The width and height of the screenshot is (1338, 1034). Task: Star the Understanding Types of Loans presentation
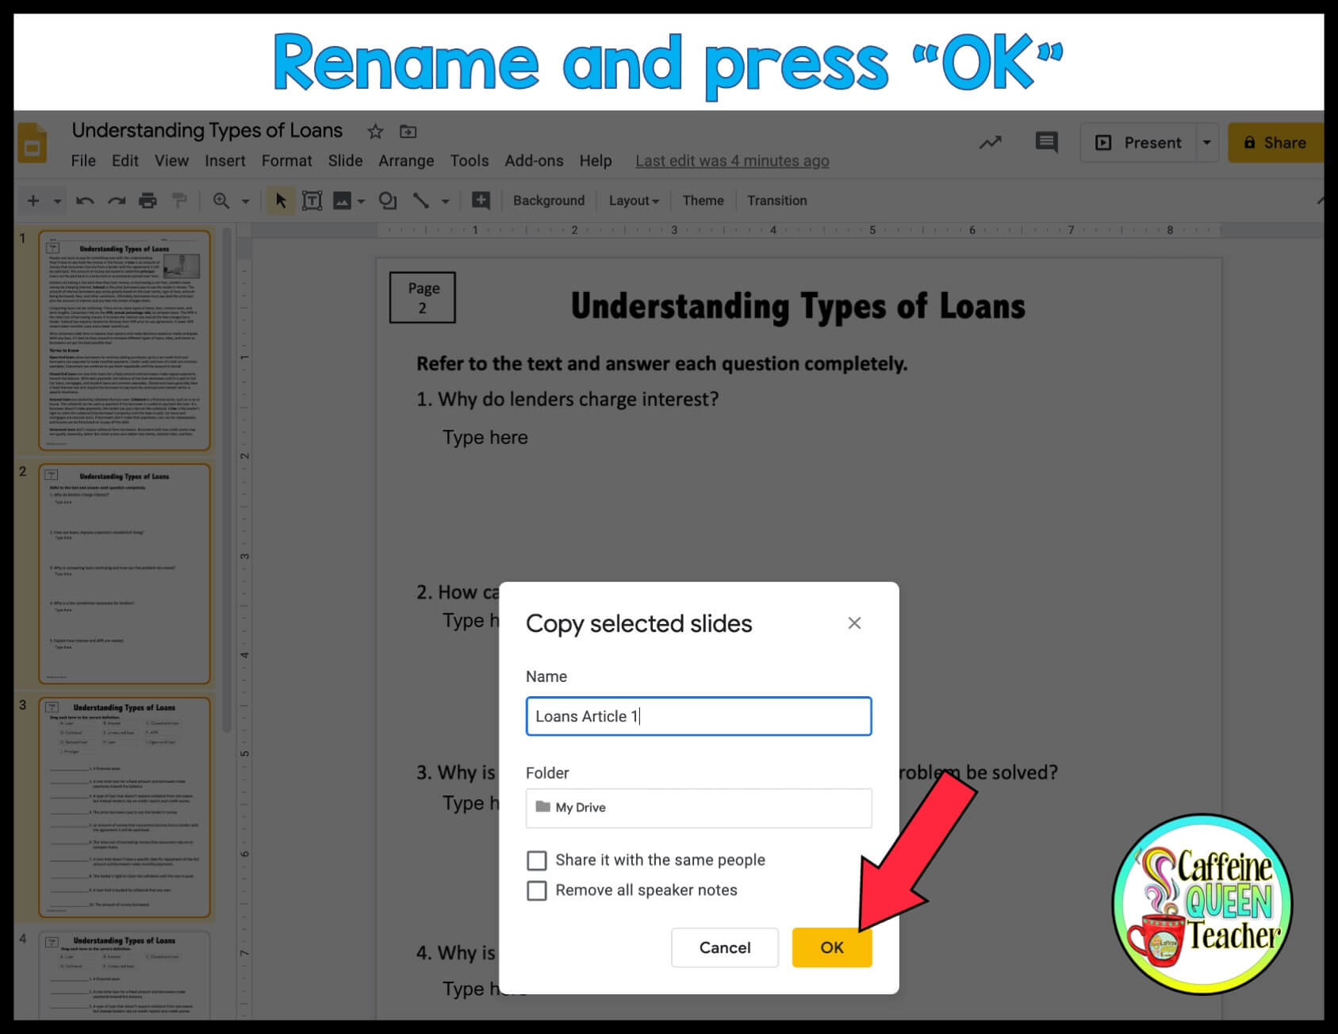tap(375, 132)
